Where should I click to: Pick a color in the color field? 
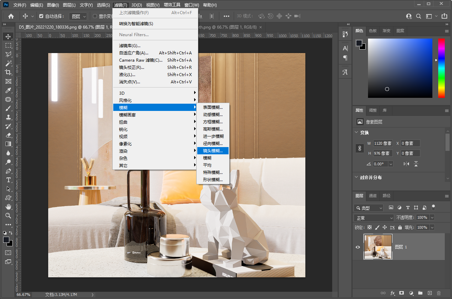400,68
